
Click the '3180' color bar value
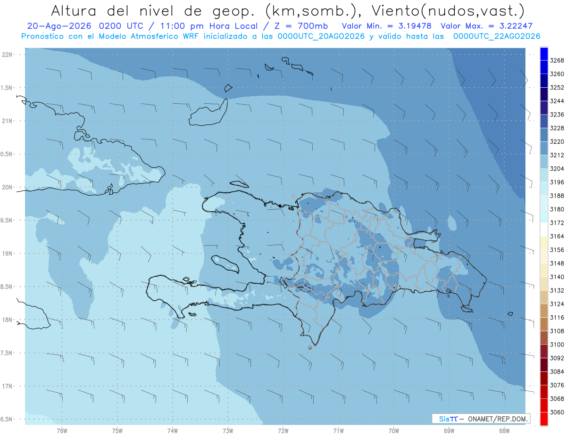(557, 209)
